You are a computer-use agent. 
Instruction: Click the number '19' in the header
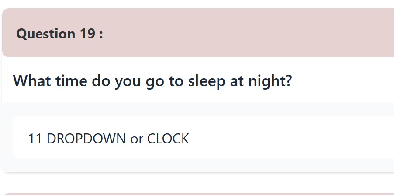click(87, 34)
